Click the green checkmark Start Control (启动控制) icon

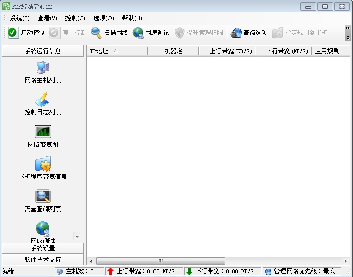pos(13,33)
